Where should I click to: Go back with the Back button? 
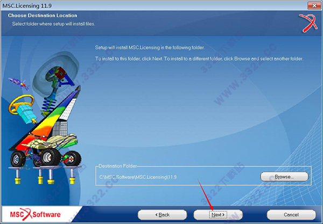pyautogui.click(x=163, y=215)
